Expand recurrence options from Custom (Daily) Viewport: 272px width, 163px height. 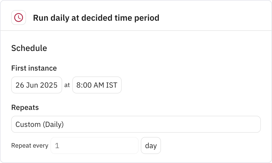136,124
